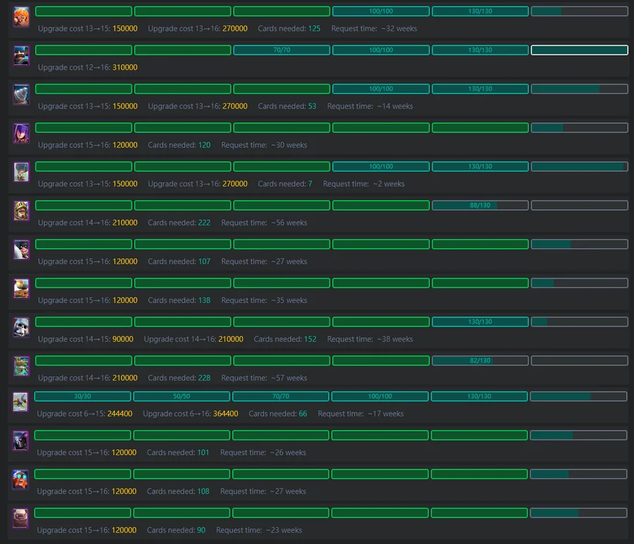The image size is (634, 544).
Task: Select card icon in the 310000 upgrade row
Action: pos(21,56)
